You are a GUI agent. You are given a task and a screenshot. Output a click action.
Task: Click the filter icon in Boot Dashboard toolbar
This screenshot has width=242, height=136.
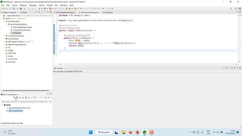43,97
